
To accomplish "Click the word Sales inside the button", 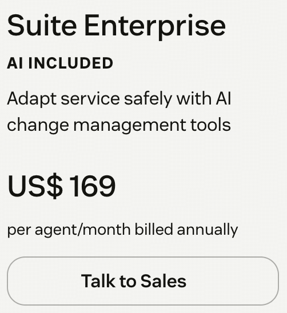I will click(x=164, y=281).
